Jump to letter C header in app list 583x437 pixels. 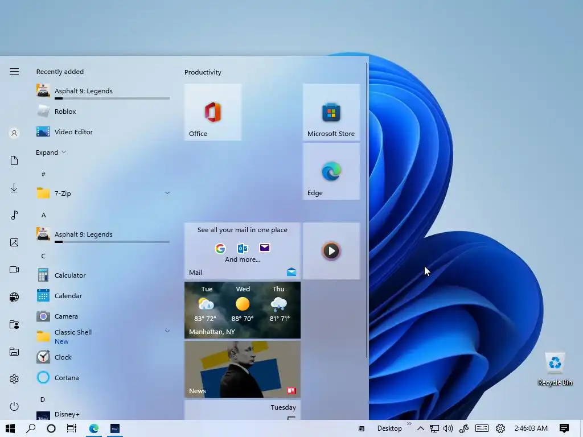click(x=43, y=256)
